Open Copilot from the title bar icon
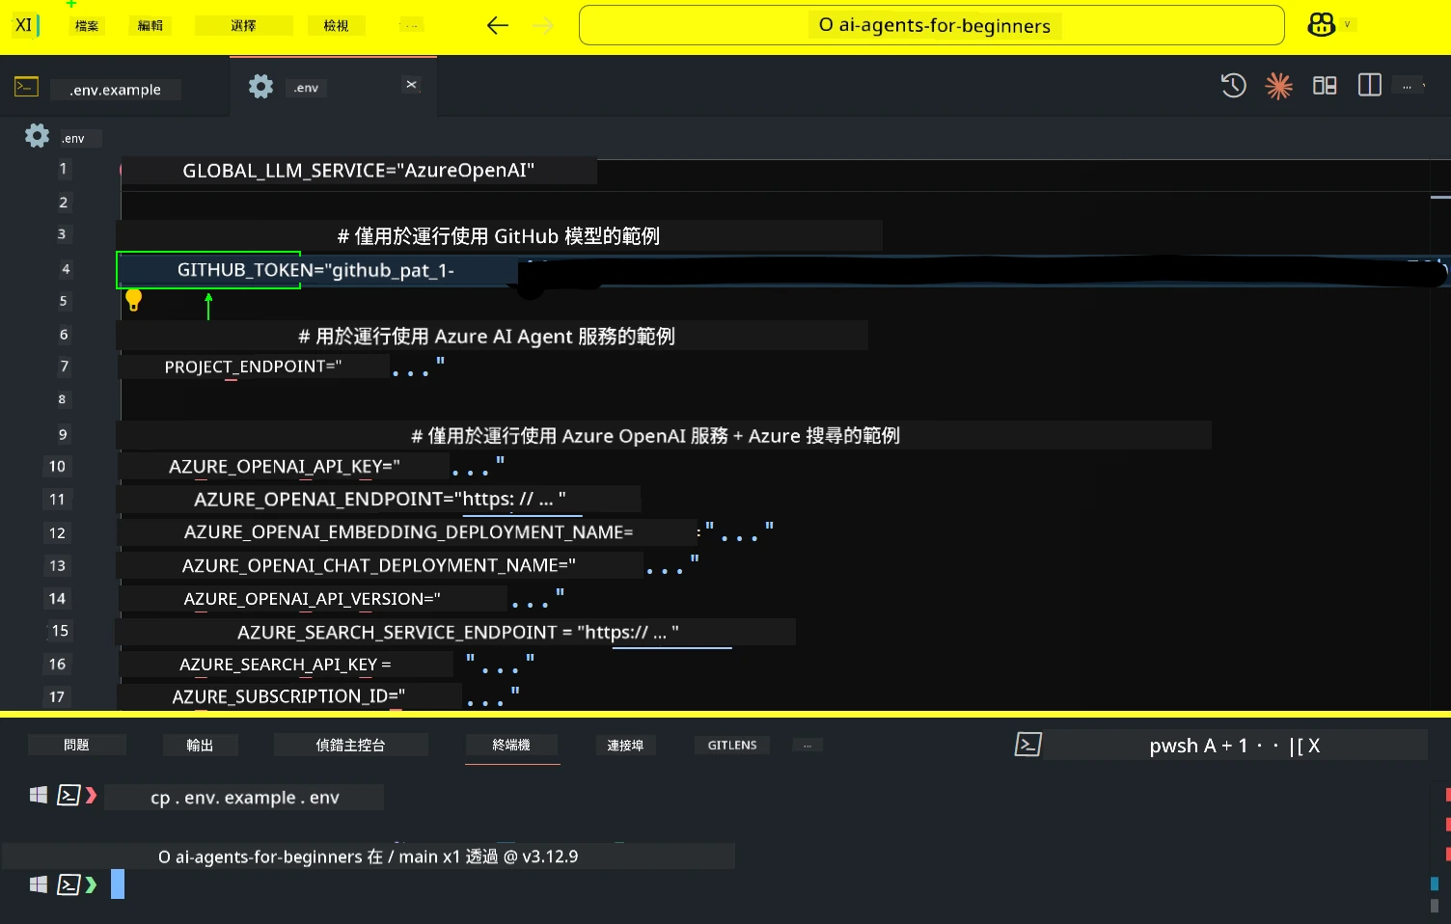Screen dimensions: 1451x924 tap(1320, 24)
